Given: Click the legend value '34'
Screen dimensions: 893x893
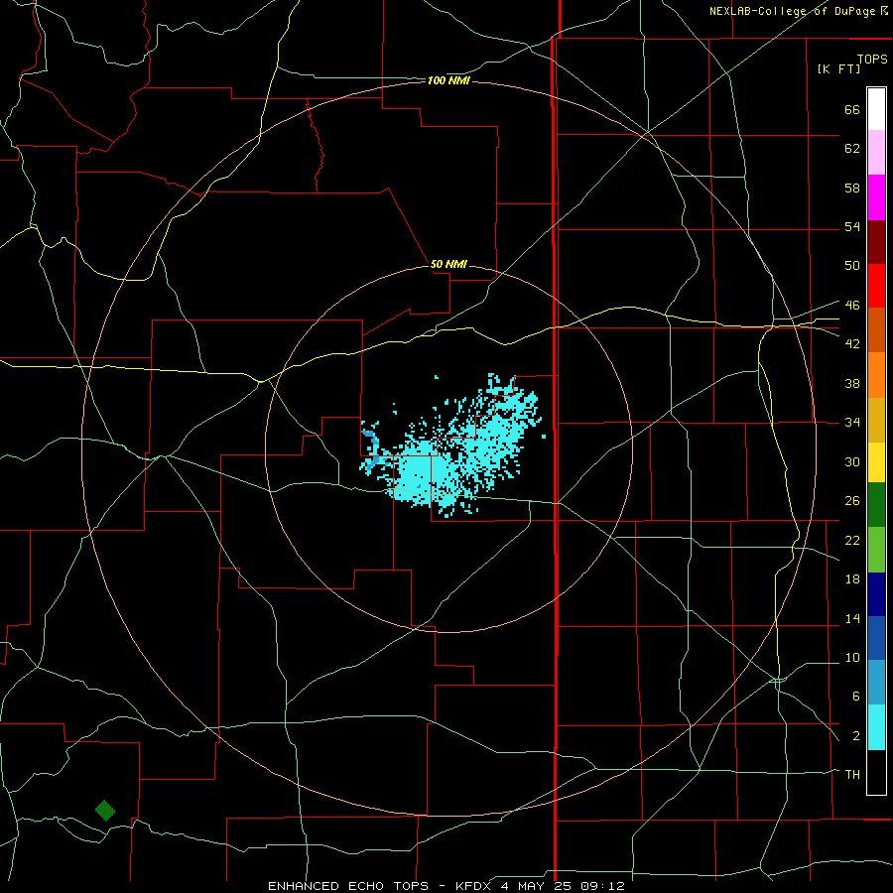Looking at the screenshot, I should [x=852, y=422].
